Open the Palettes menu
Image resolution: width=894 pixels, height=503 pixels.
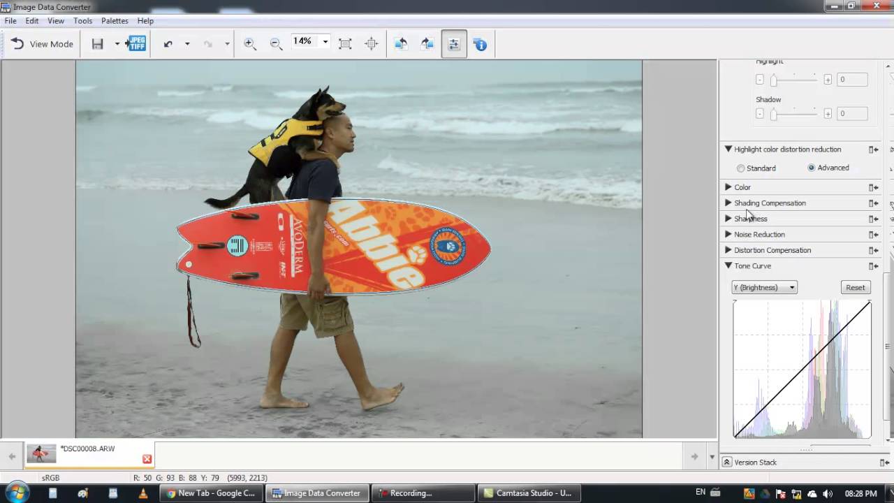(x=115, y=21)
